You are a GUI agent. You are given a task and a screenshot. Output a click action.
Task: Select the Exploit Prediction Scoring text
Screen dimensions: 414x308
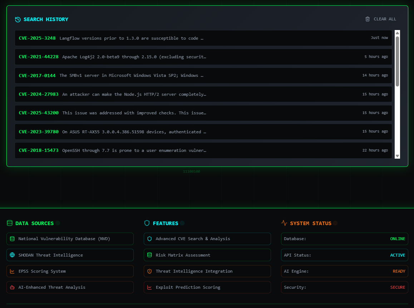click(x=188, y=287)
